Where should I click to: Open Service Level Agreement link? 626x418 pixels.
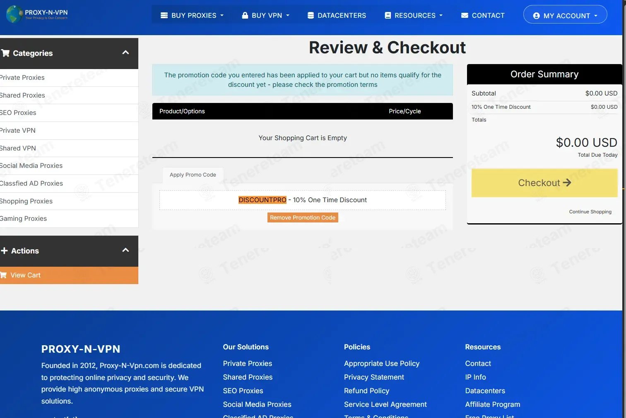[385, 404]
